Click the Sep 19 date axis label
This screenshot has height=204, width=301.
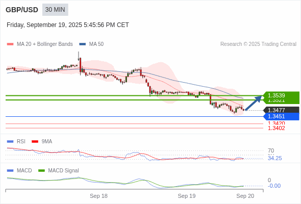click(x=187, y=196)
